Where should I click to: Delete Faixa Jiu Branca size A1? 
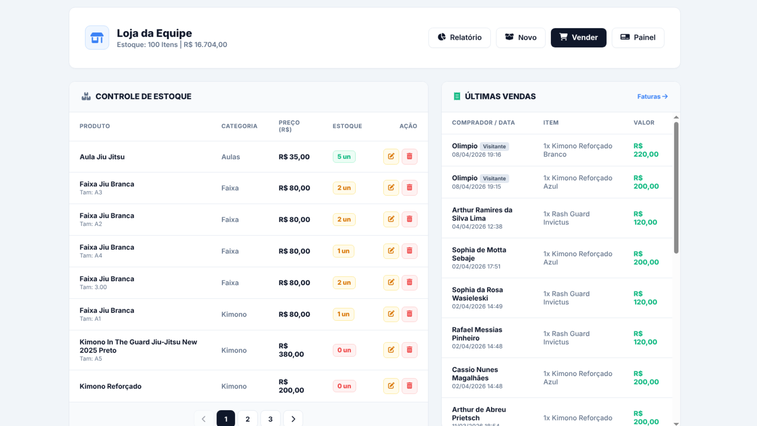click(410, 314)
